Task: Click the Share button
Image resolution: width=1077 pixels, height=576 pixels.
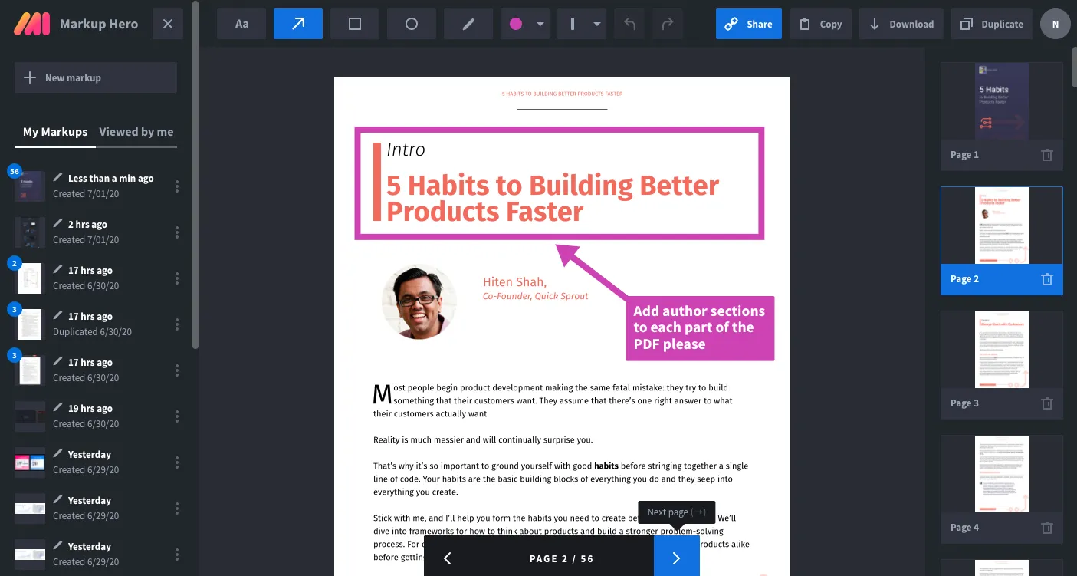Action: 749,24
